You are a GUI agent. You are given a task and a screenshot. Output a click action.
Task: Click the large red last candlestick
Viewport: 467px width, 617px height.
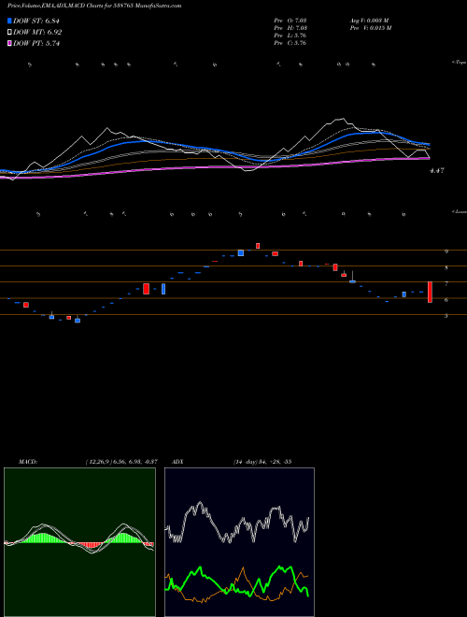click(x=430, y=292)
